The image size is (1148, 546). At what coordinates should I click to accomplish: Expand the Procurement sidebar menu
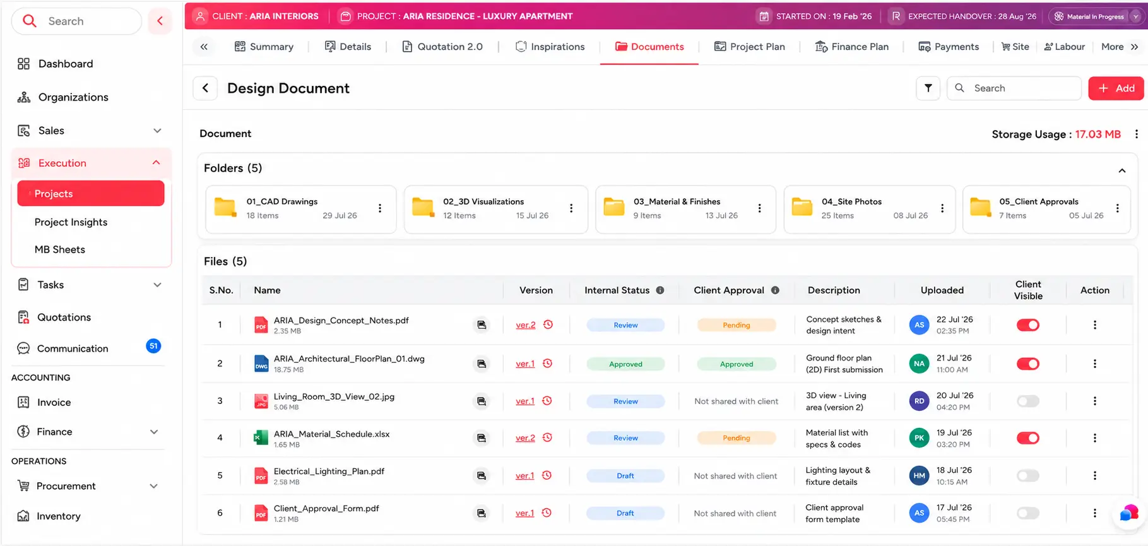[153, 486]
